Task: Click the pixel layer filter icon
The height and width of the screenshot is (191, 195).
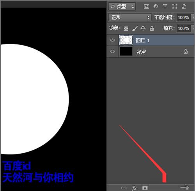Action: click(146, 6)
